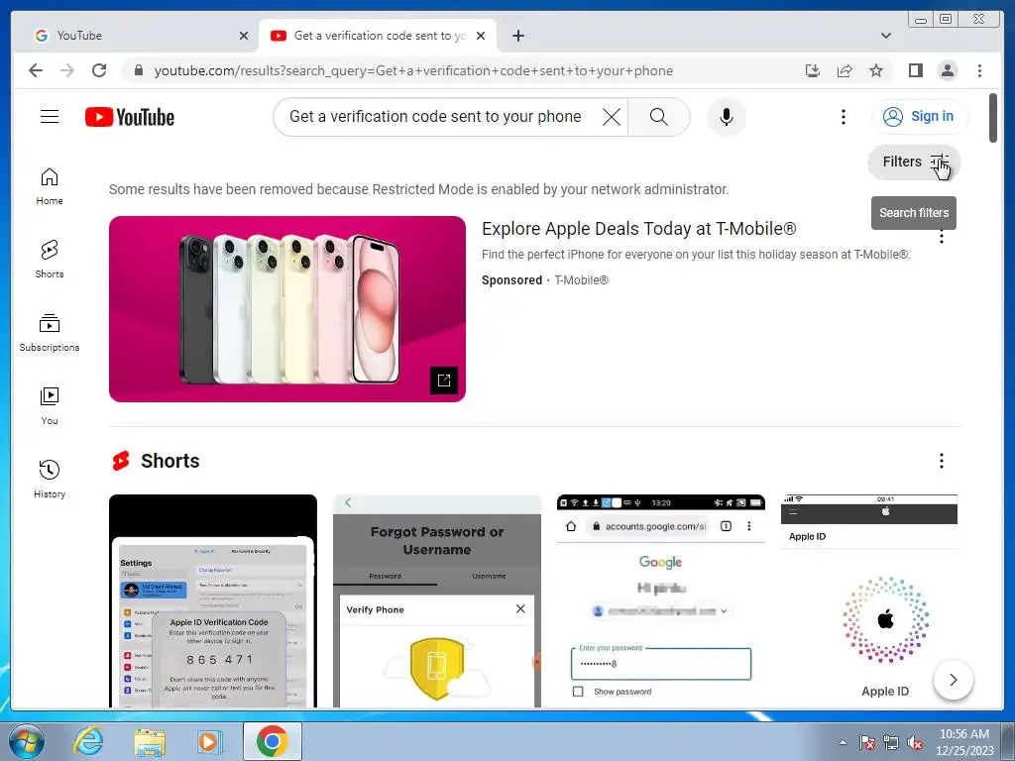Click the T-Mobile® sponsor name

[x=581, y=280]
